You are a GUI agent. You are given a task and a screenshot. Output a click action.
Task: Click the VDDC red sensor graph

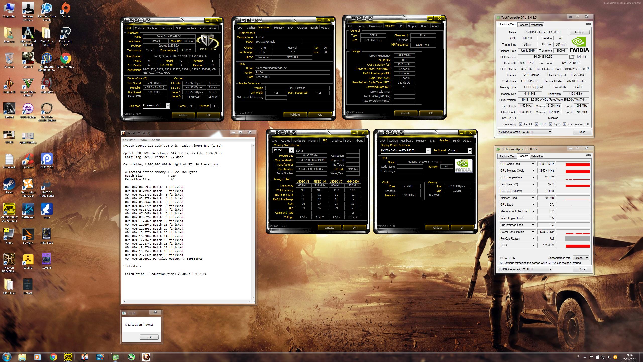573,245
